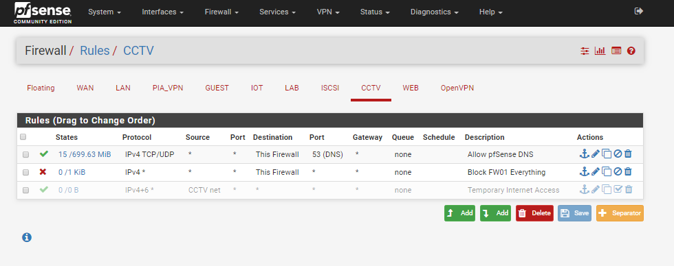The image size is (674, 266).
Task: Open help question mark icon
Action: pyautogui.click(x=631, y=51)
